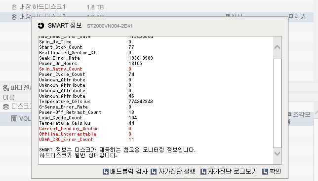Screen dimensions: 318x181
Task: Click the Spin_Up_Time attribute
Action: coord(55,42)
